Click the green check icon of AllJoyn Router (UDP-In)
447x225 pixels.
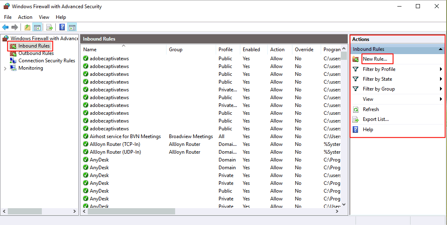(86, 152)
